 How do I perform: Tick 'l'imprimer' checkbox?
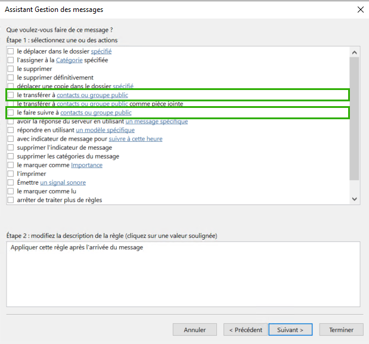[x=11, y=174]
